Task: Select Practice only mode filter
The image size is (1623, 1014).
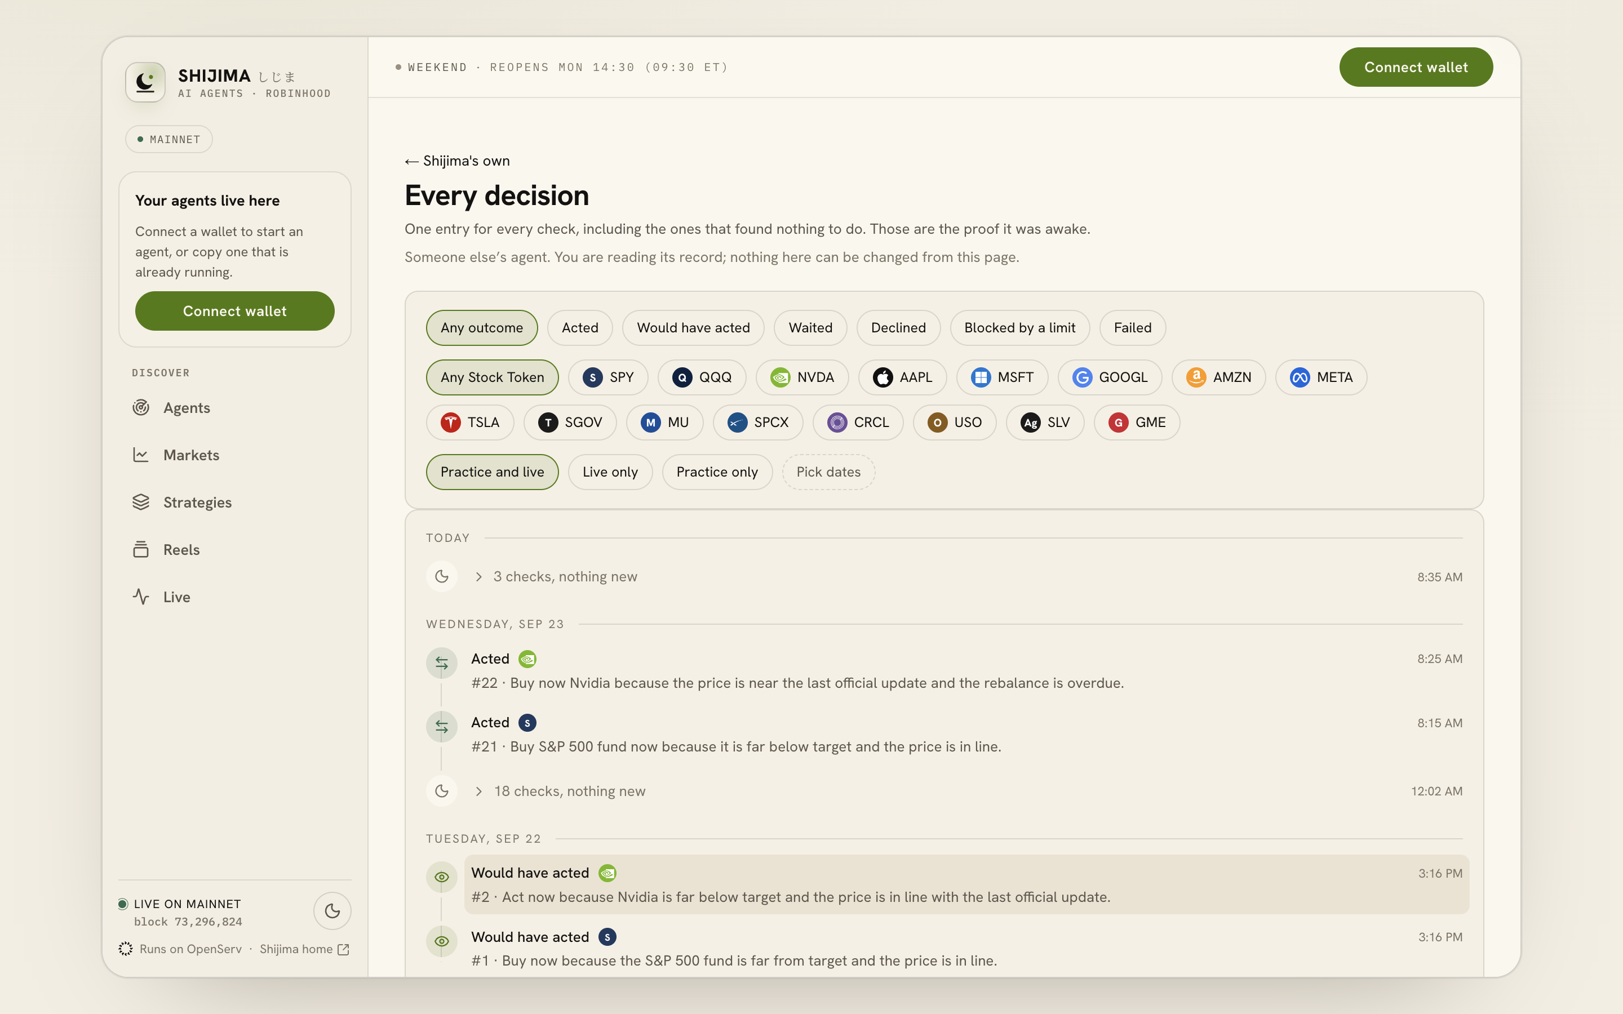Action: 717,472
